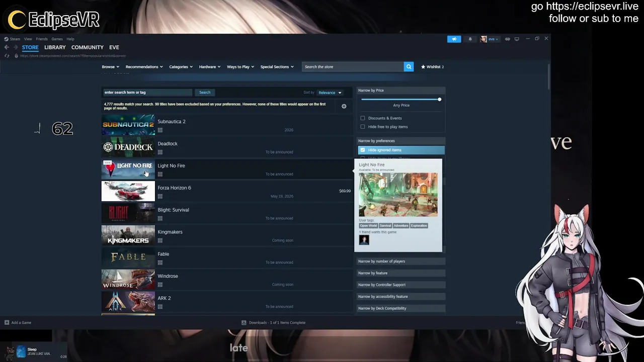Click the Exploration tag in popup

pos(419,226)
